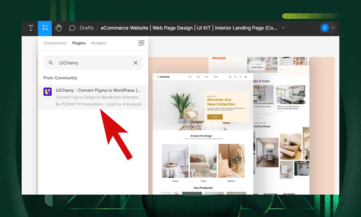
Task: Open the comment tool
Action: pyautogui.click(x=72, y=28)
